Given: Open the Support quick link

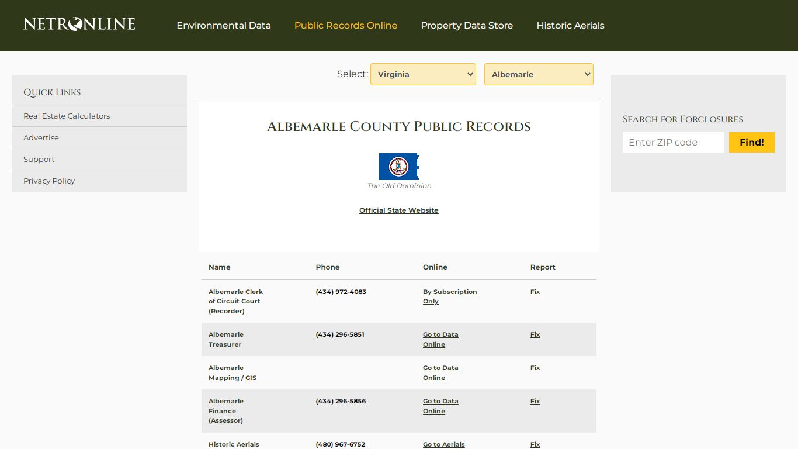Looking at the screenshot, I should 39,159.
